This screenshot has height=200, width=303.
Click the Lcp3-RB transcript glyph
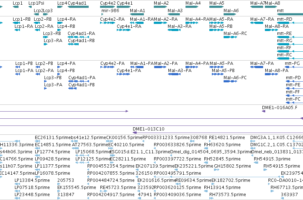pos(46,37)
